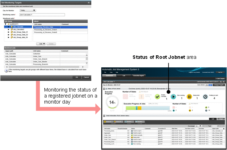Click the Ended abnormally red icon
This screenshot has width=227, height=150.
tap(125, 97)
